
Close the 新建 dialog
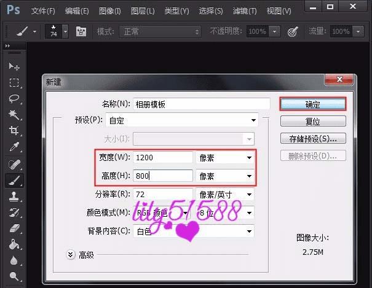(339, 79)
